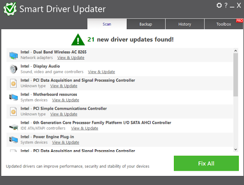Click the warning triangle icon
Image resolution: width=244 pixels, height=185 pixels.
click(78, 40)
